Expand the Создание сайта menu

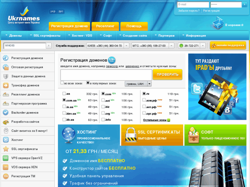133,35
